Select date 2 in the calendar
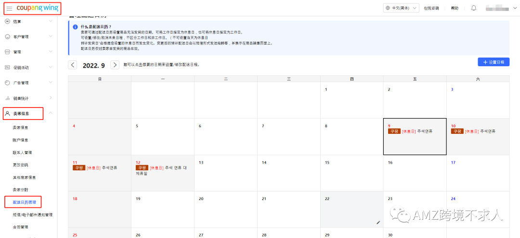The height and width of the screenshot is (238, 520). coord(415,100)
